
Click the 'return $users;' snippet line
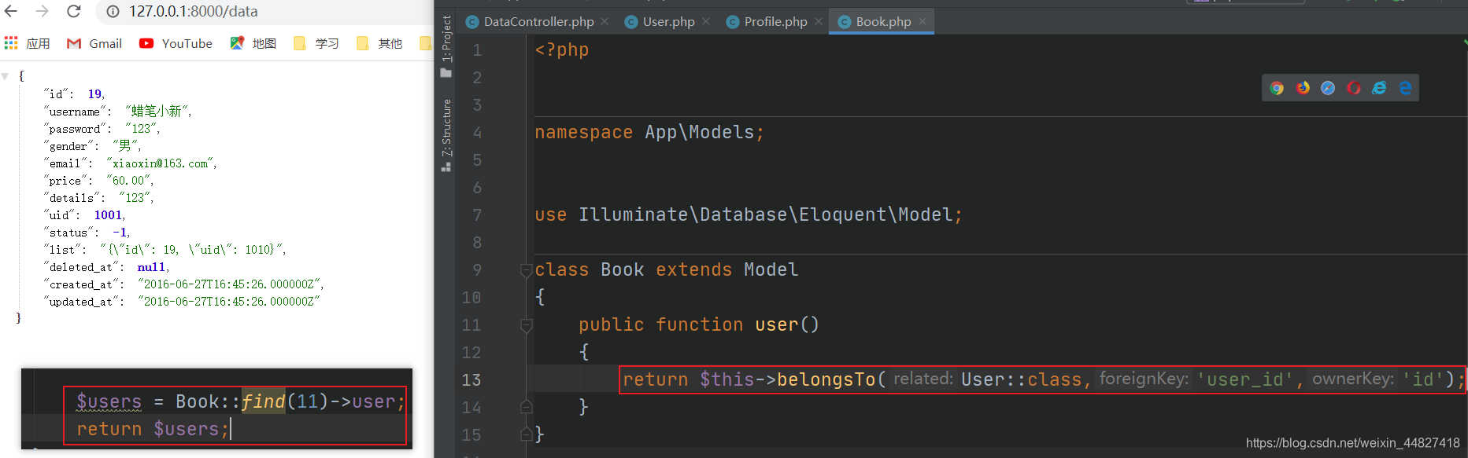152,429
